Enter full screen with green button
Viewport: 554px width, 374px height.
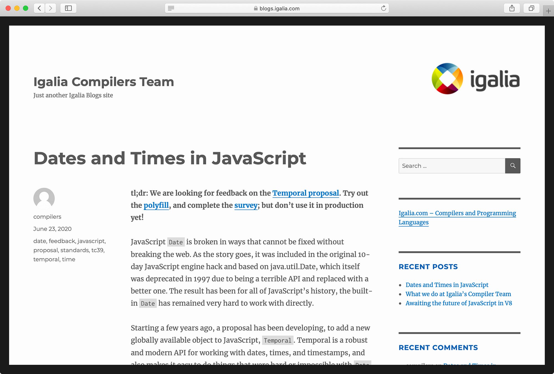[26, 8]
